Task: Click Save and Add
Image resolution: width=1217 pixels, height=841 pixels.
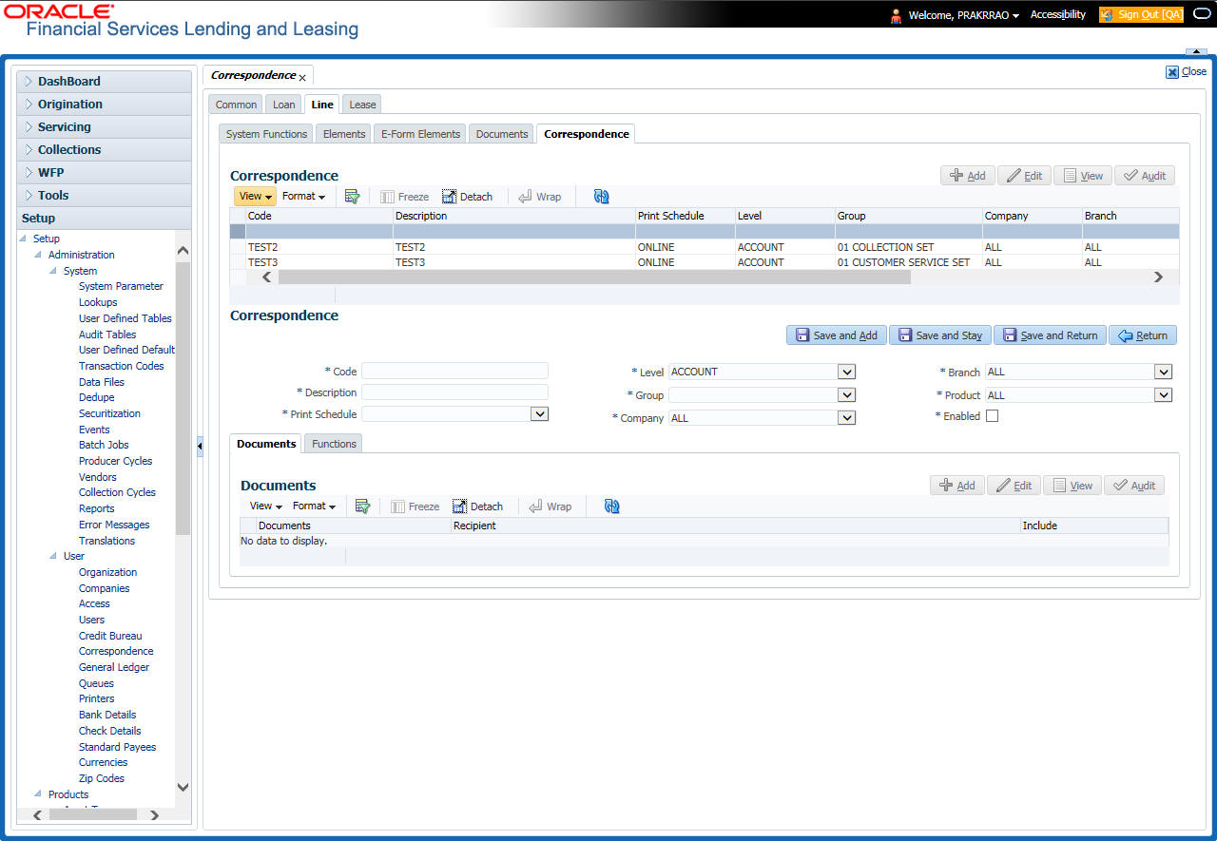Action: pos(837,335)
